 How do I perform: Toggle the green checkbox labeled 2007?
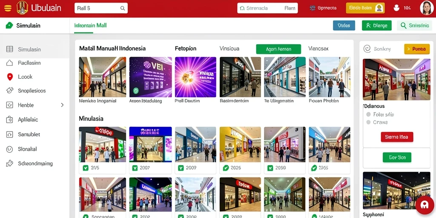135,168
